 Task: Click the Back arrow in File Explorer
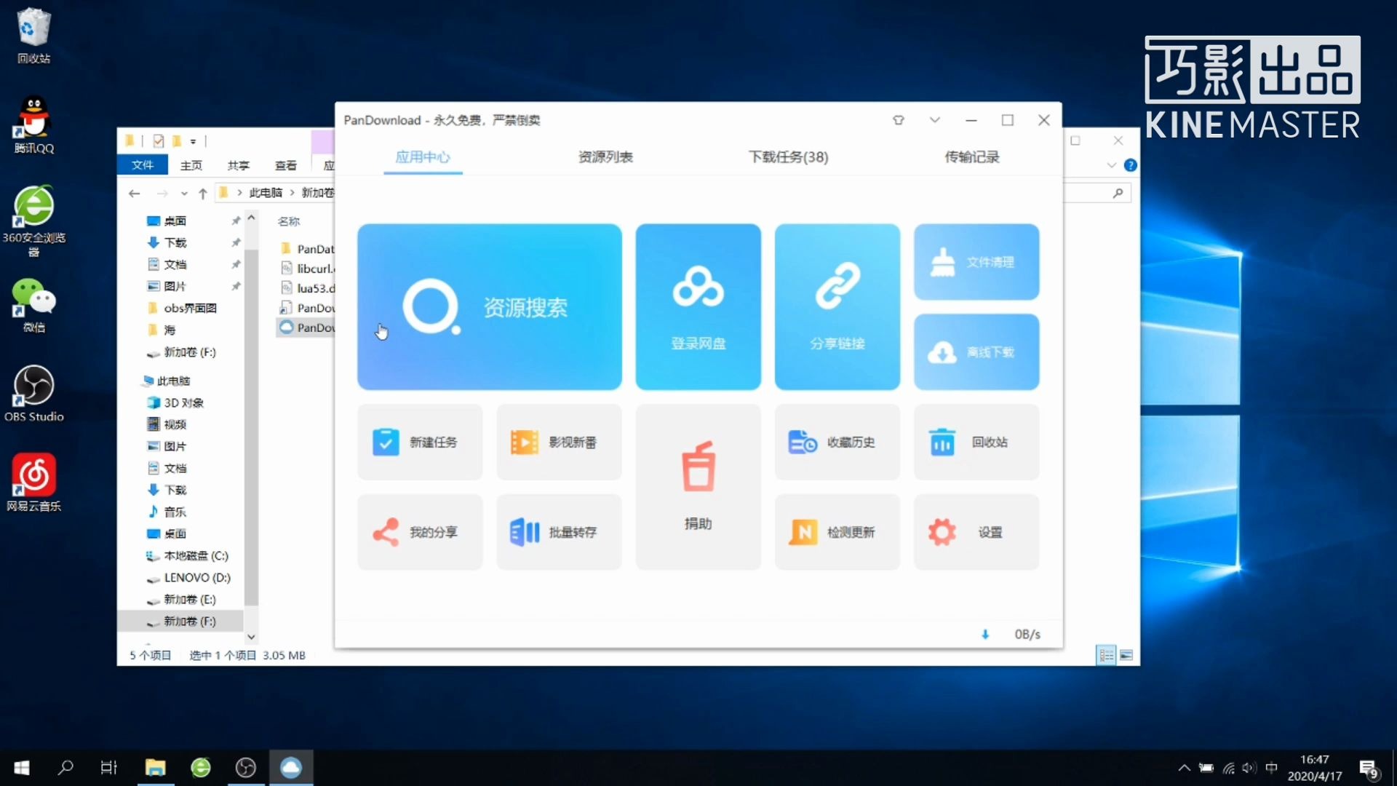(134, 193)
